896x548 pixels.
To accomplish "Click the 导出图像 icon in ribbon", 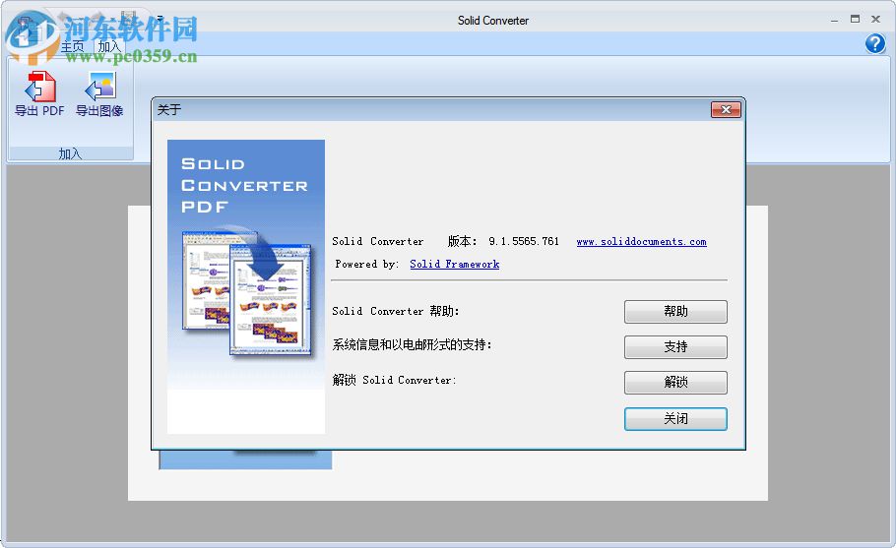I will (99, 94).
